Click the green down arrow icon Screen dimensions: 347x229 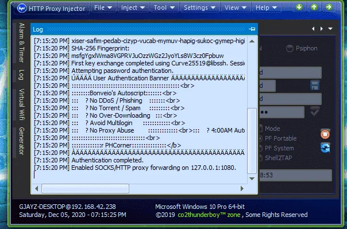point(299,7)
